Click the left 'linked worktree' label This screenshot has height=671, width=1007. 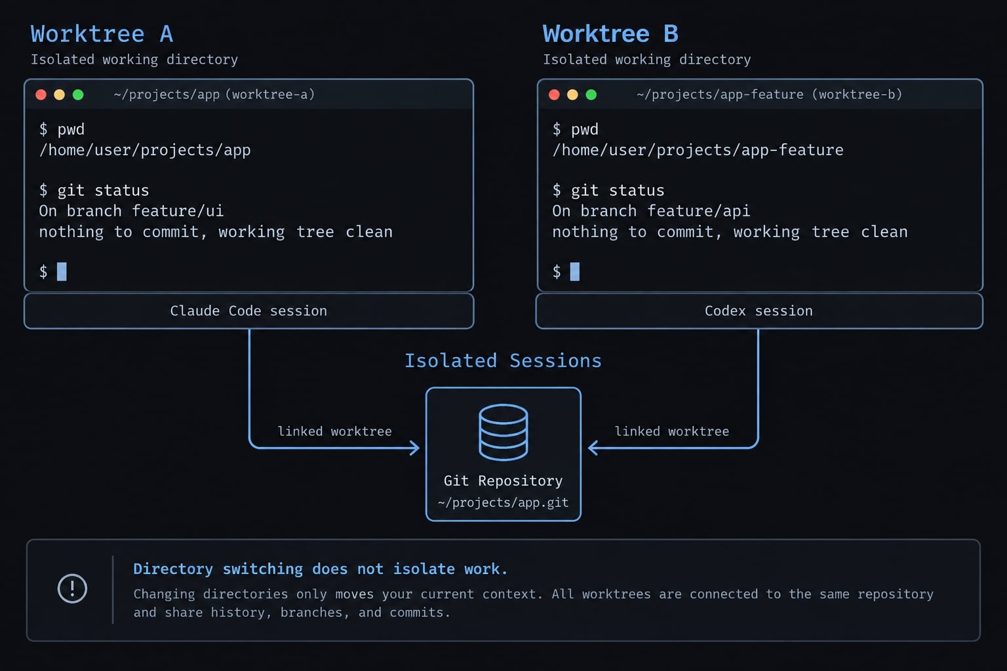point(334,431)
